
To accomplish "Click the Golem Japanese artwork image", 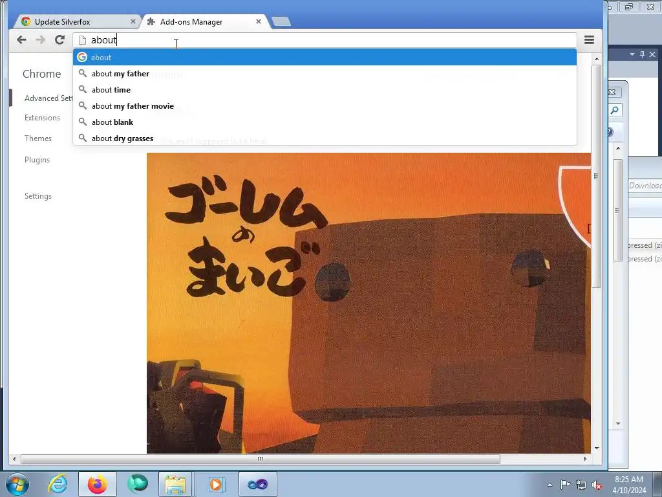I will tap(368, 303).
